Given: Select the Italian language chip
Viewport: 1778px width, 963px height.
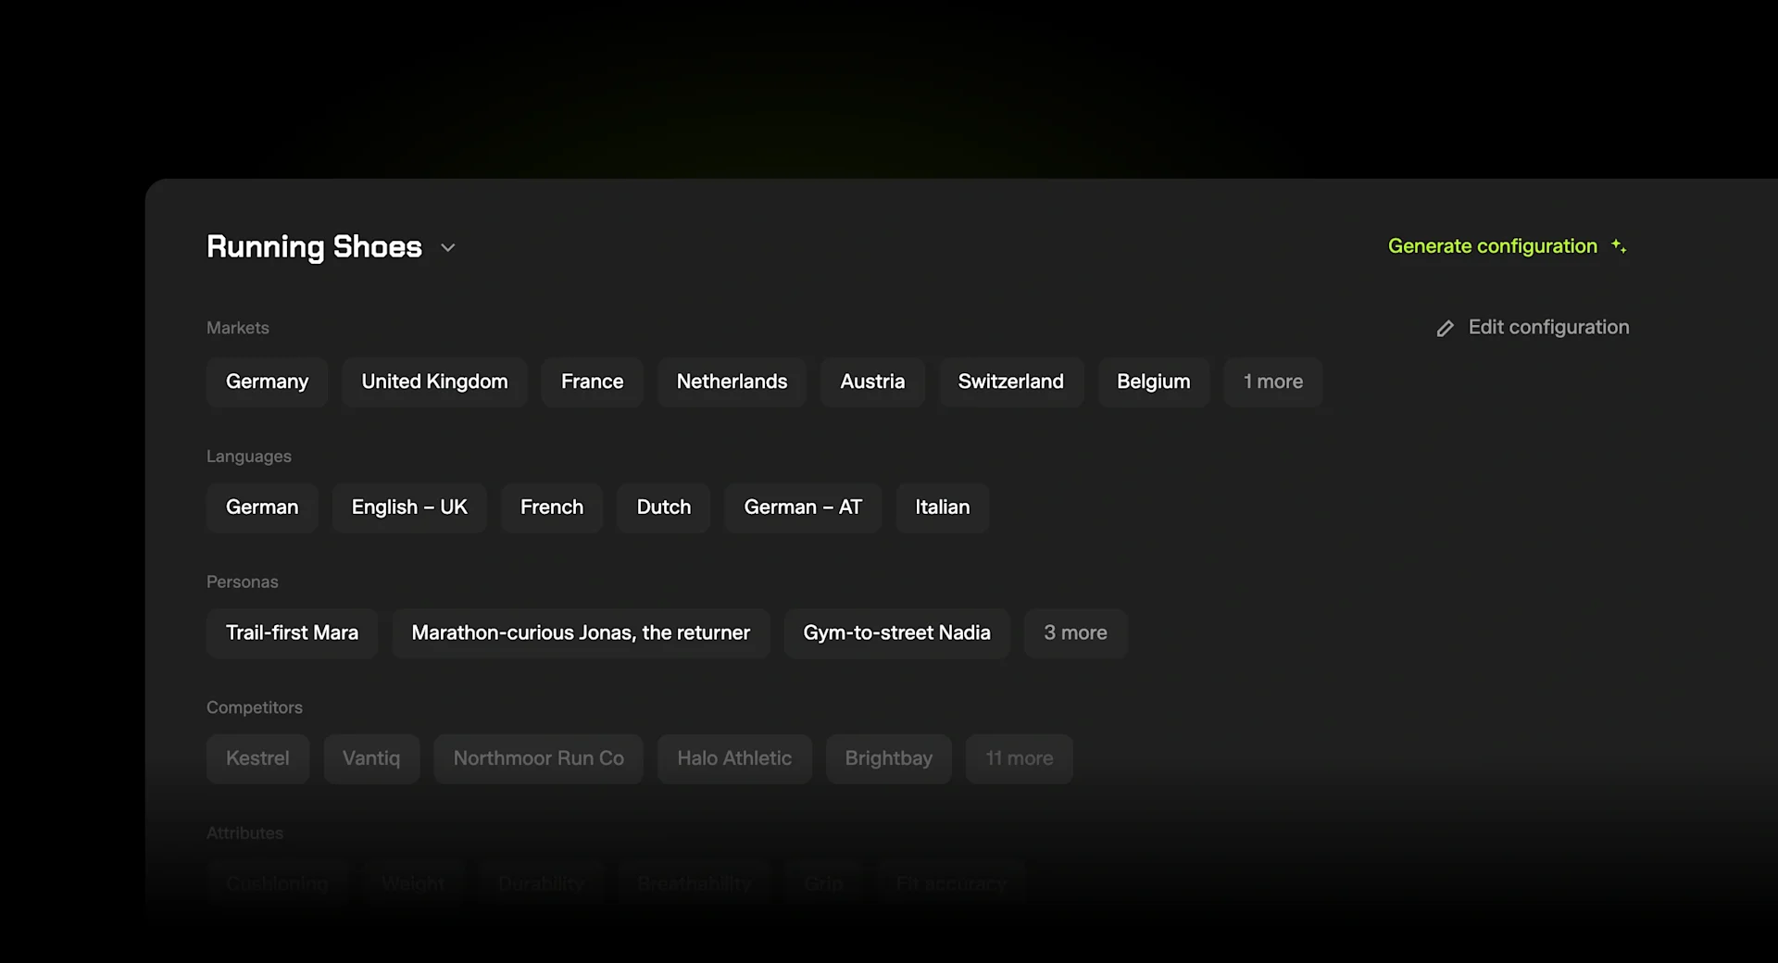Looking at the screenshot, I should pyautogui.click(x=942, y=507).
